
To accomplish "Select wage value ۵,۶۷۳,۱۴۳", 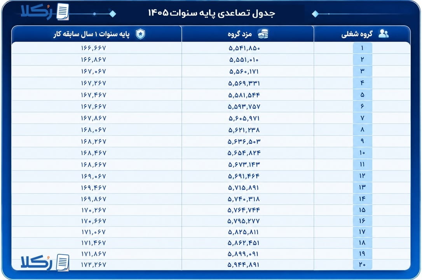I will click(244, 164).
